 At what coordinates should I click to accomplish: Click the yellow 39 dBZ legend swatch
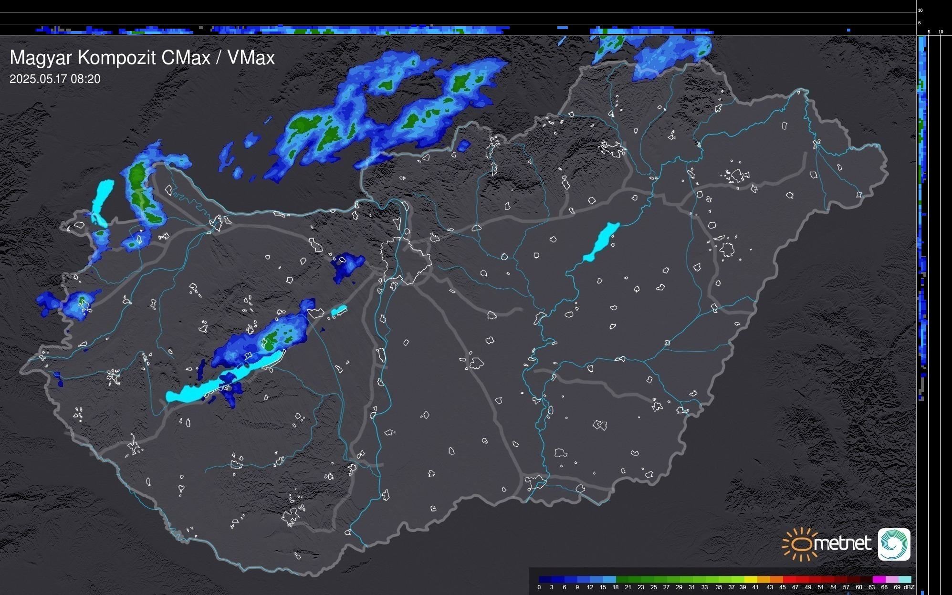click(750, 579)
